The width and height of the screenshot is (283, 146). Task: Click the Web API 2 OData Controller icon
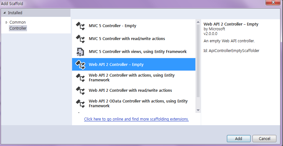coord(80,103)
